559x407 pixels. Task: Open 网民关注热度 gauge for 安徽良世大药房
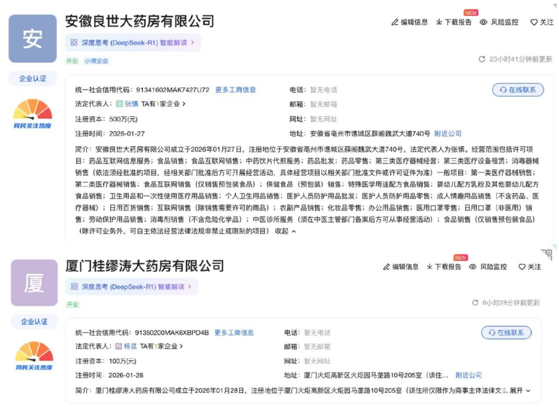(x=32, y=114)
